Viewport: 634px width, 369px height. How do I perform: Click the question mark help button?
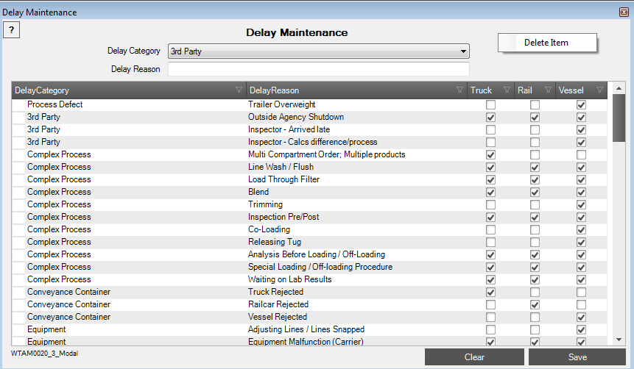(12, 29)
